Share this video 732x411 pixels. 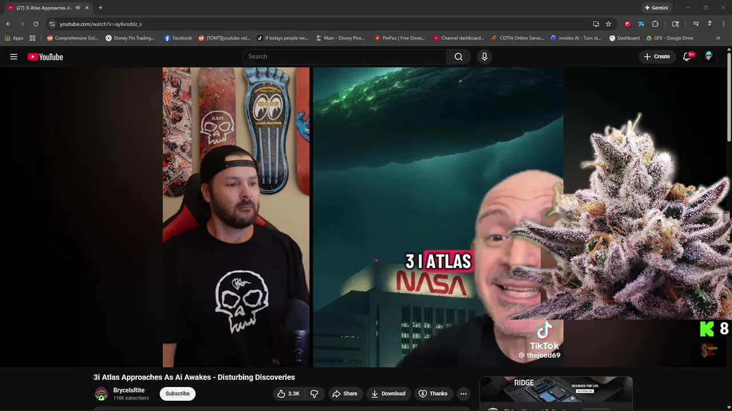pos(345,393)
